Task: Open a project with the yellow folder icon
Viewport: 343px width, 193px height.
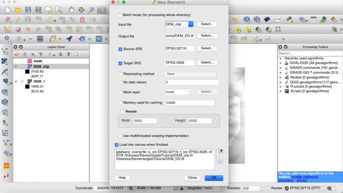Action: pos(18,10)
